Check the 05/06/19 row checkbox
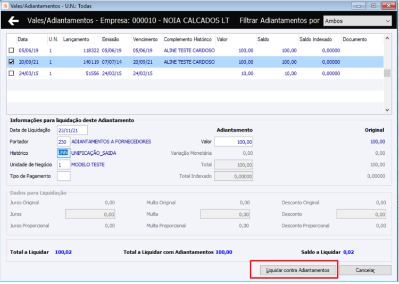The image size is (399, 284). [11, 51]
